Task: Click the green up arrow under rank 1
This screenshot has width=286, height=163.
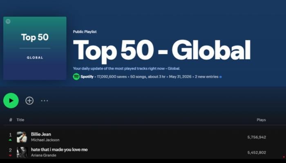Action: [10, 140]
